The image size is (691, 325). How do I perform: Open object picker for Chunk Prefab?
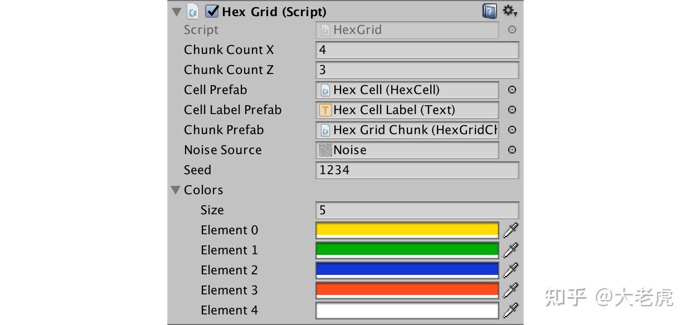(x=512, y=130)
